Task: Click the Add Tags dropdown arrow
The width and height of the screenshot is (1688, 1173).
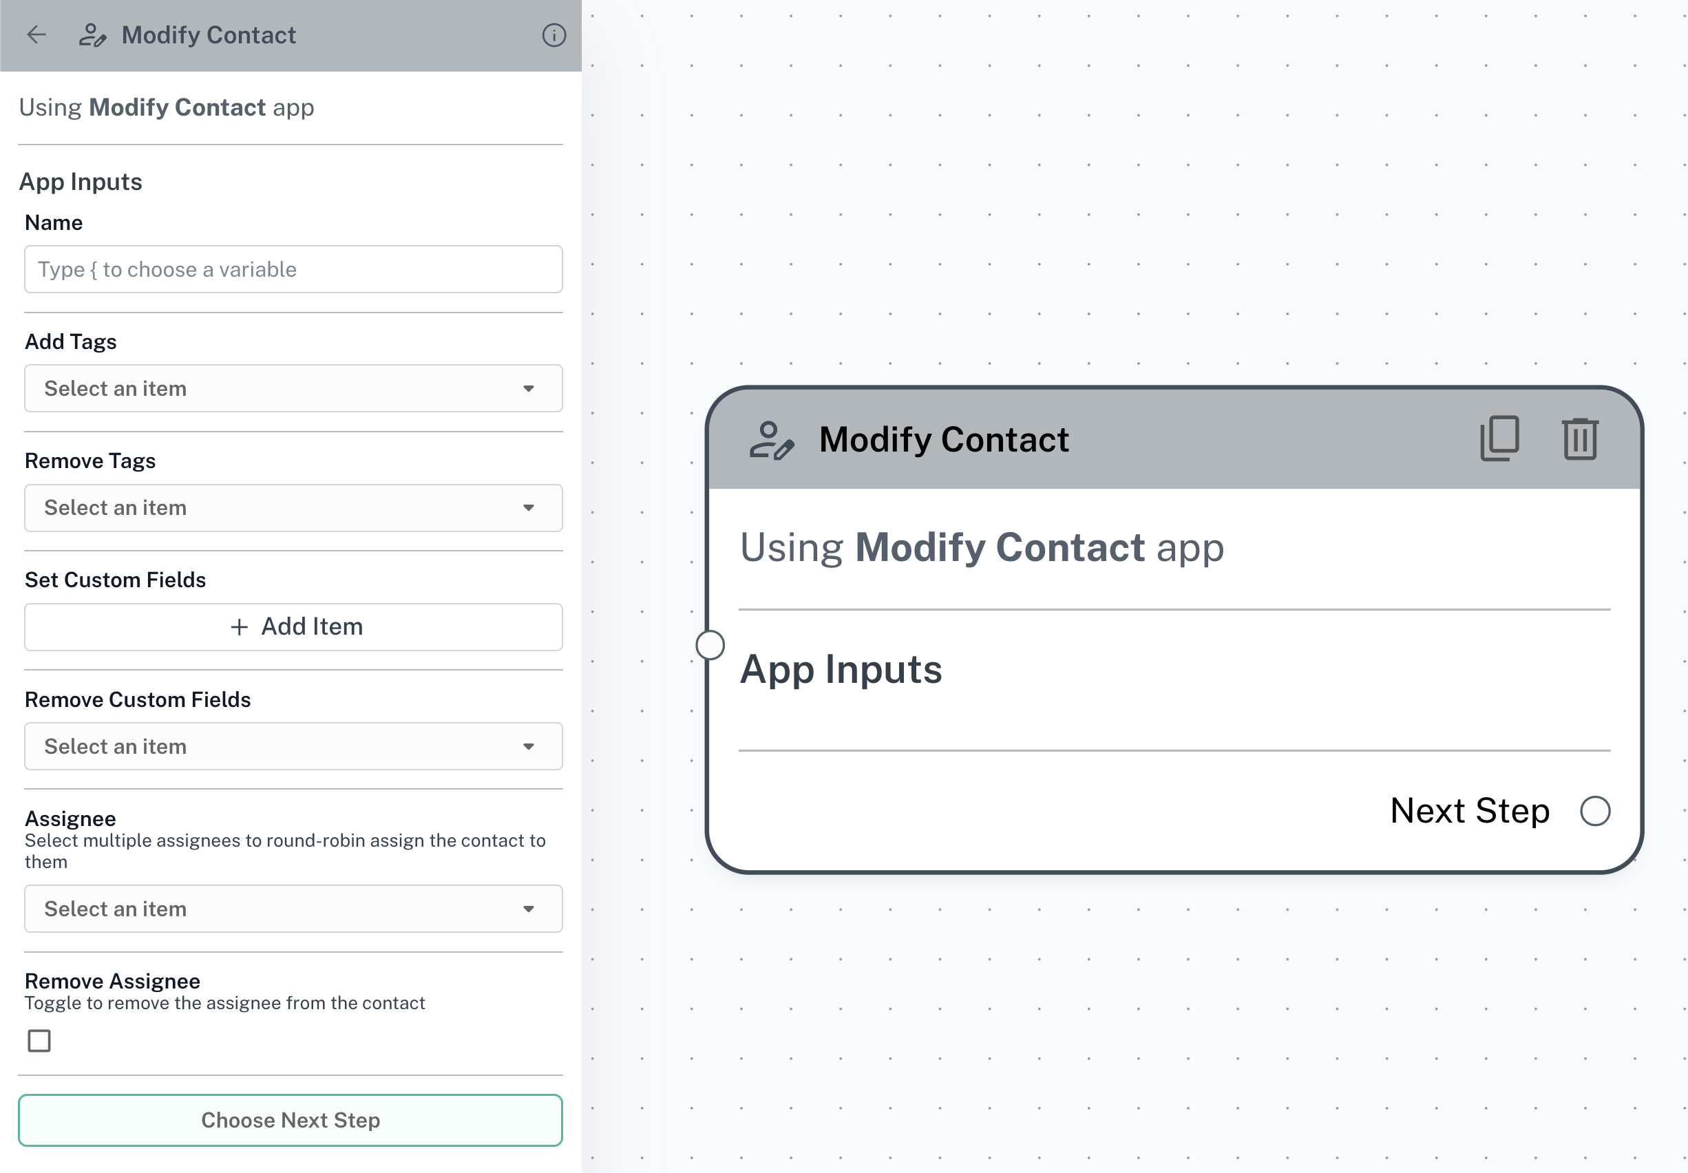Action: click(529, 388)
